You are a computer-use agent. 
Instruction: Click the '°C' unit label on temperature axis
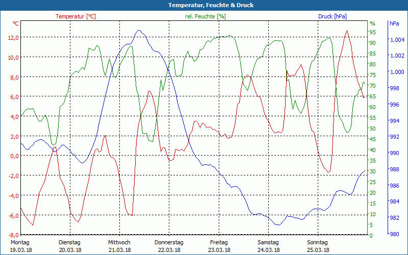16,23
